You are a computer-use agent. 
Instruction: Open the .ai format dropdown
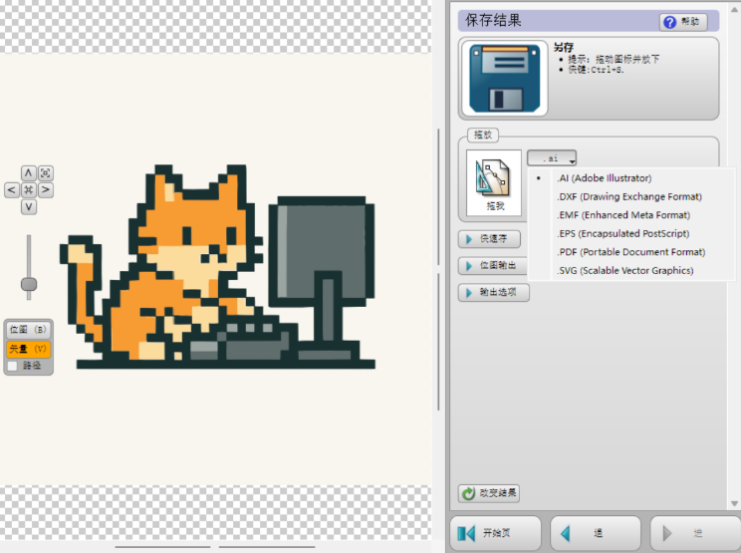point(553,158)
